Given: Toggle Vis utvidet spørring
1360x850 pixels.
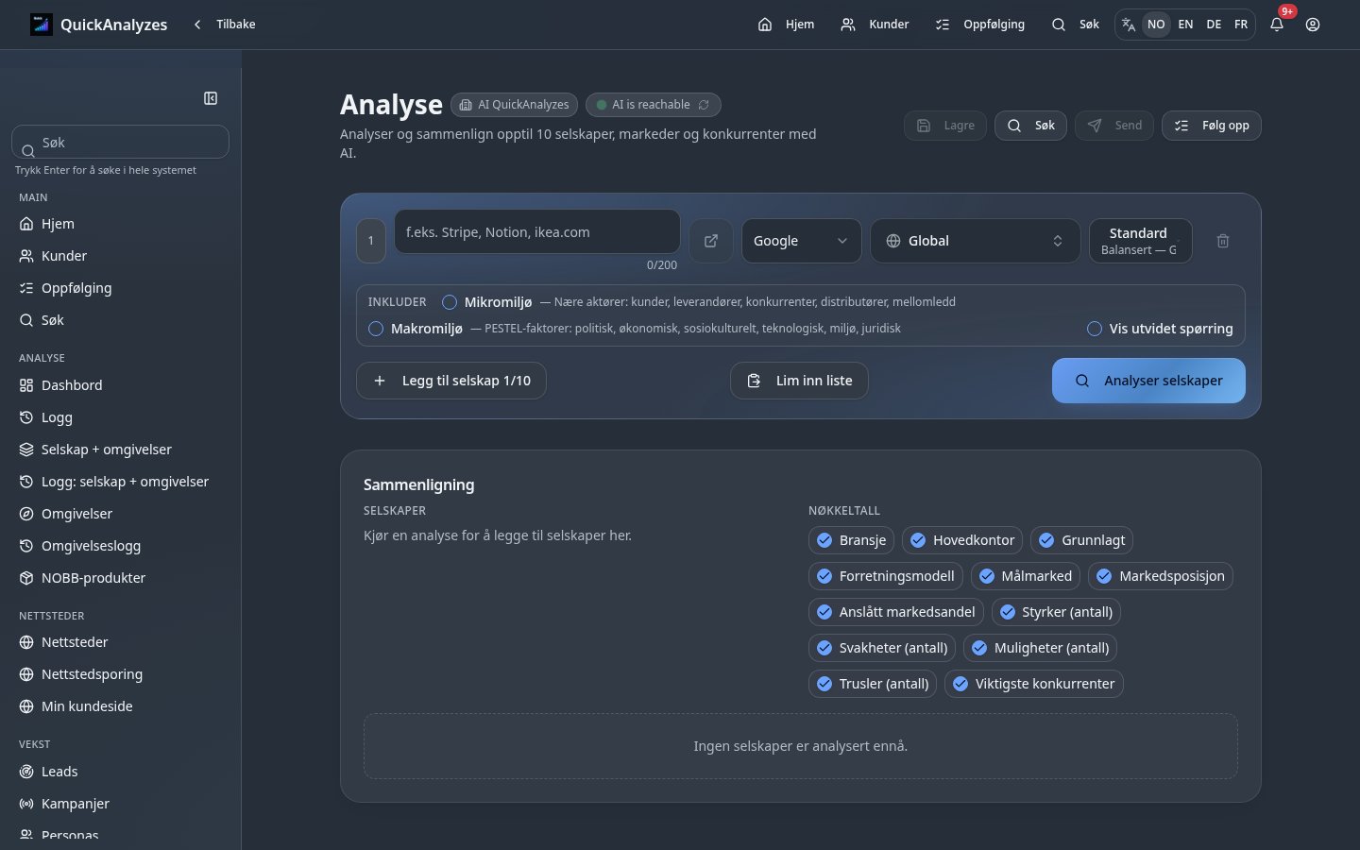Looking at the screenshot, I should (1095, 329).
